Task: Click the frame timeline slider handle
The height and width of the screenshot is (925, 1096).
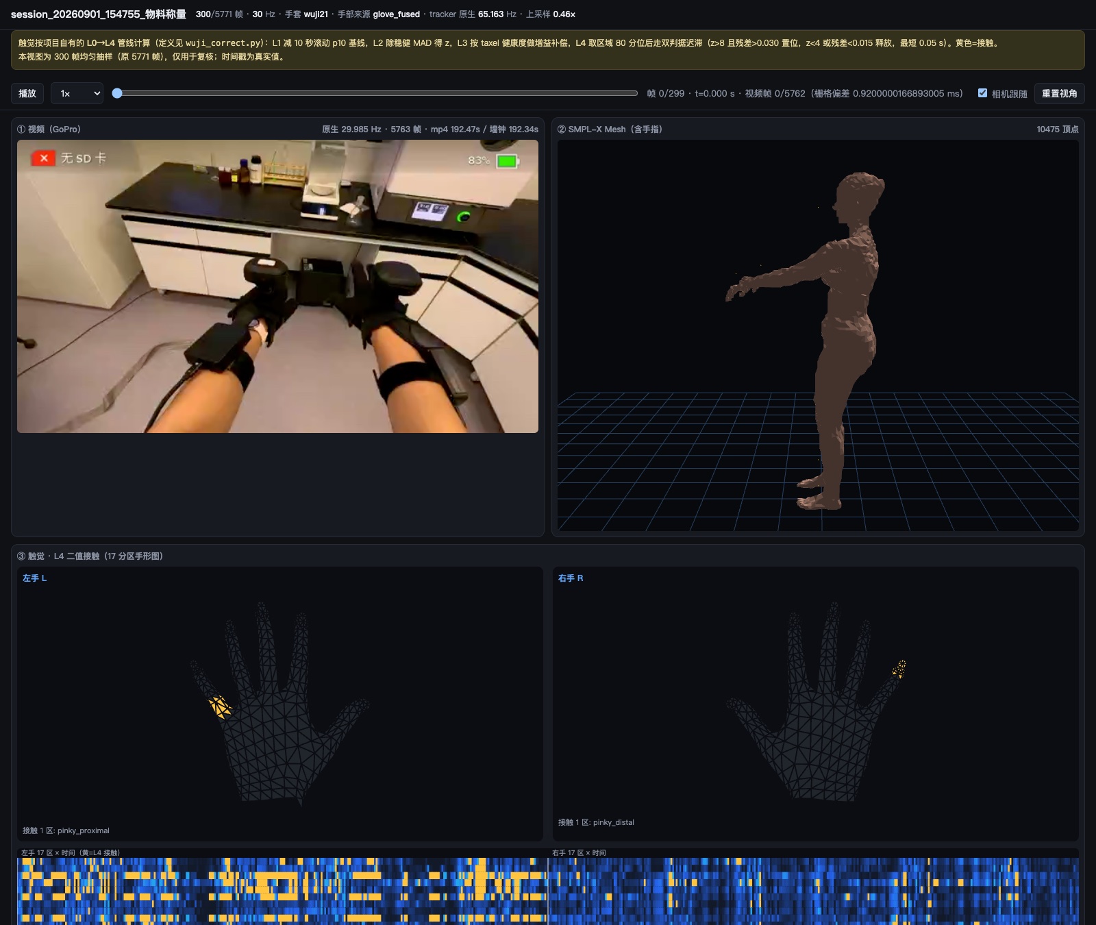Action: click(x=117, y=93)
